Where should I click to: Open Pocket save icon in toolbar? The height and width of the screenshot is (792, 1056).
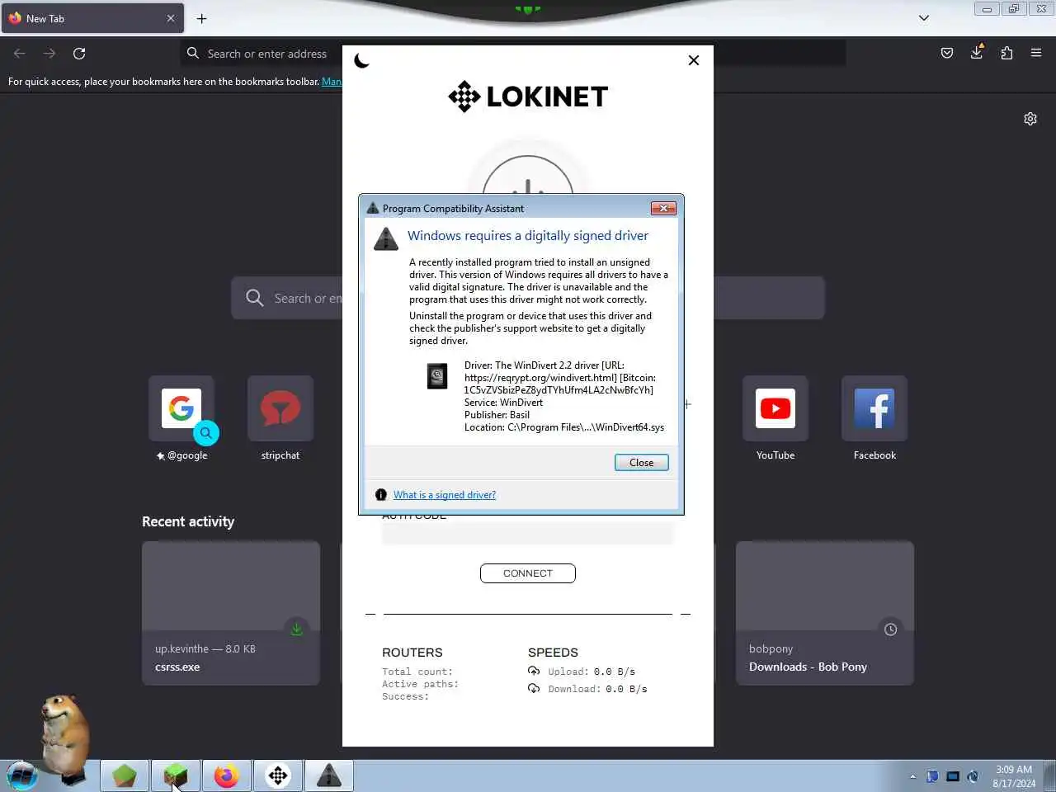947,54
